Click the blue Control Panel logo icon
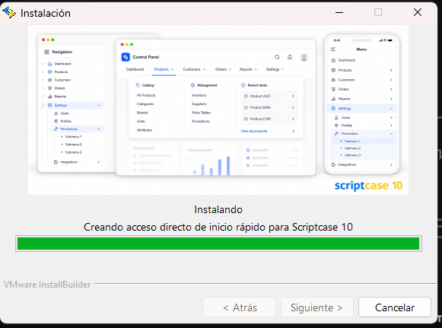The height and width of the screenshot is (328, 442). click(126, 57)
